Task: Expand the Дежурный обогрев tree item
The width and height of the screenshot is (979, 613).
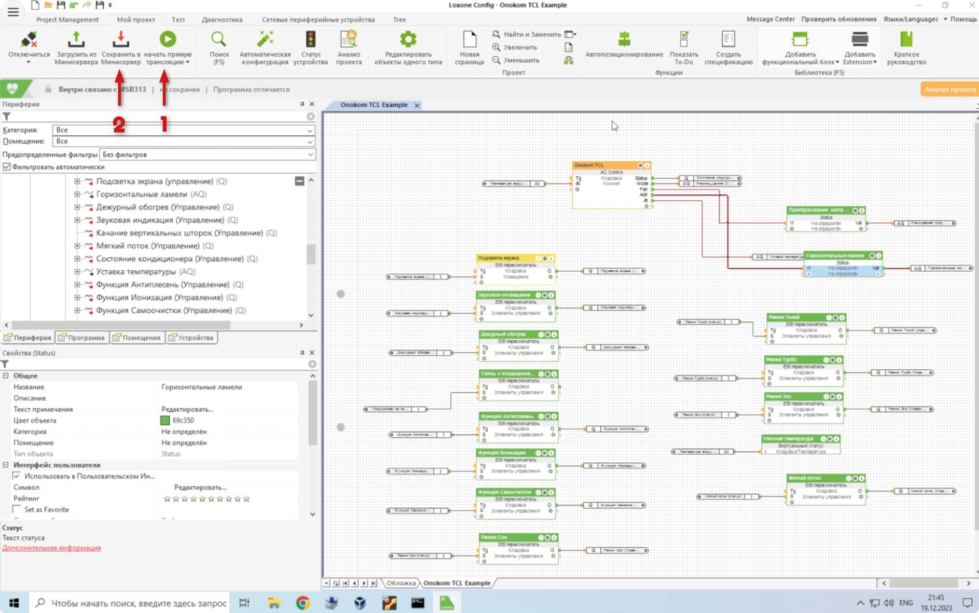Action: point(77,207)
